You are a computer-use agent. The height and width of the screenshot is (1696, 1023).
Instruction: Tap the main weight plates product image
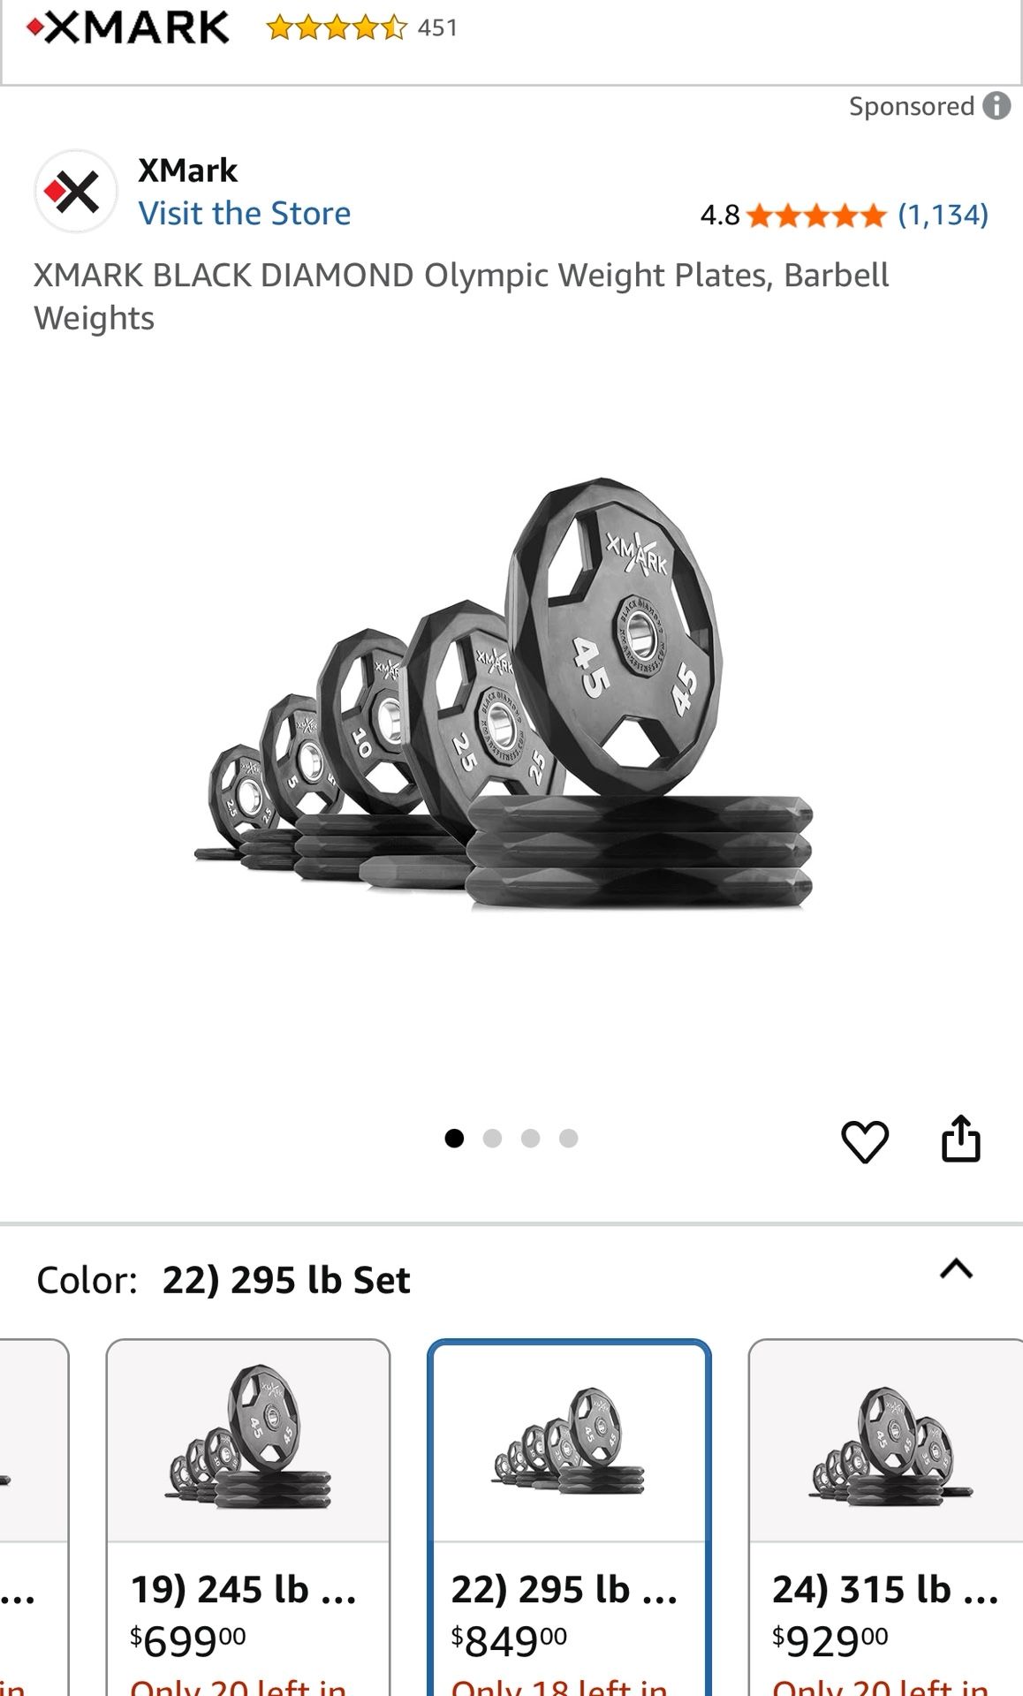click(x=504, y=698)
